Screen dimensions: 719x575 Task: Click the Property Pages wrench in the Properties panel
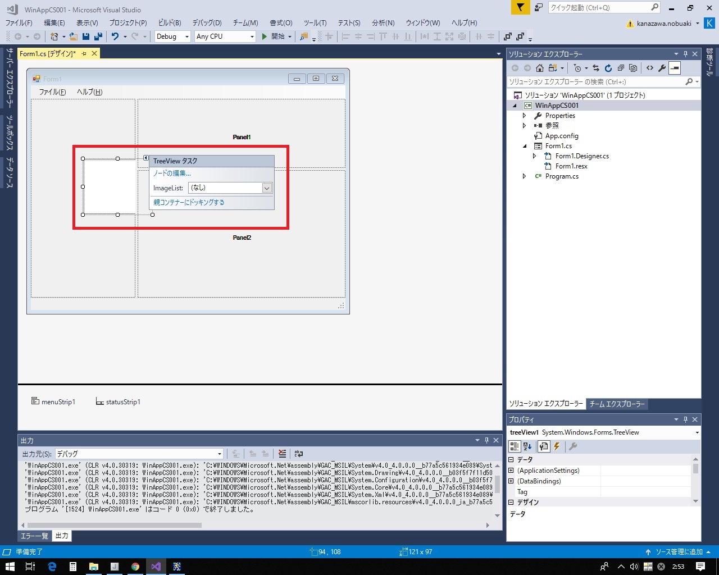click(x=573, y=446)
